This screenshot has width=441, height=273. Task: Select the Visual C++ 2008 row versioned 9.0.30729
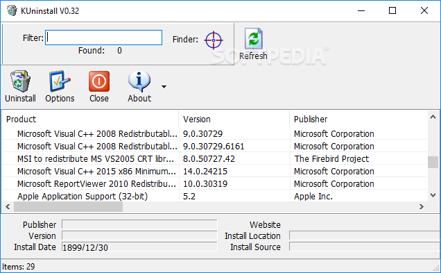tap(214, 133)
